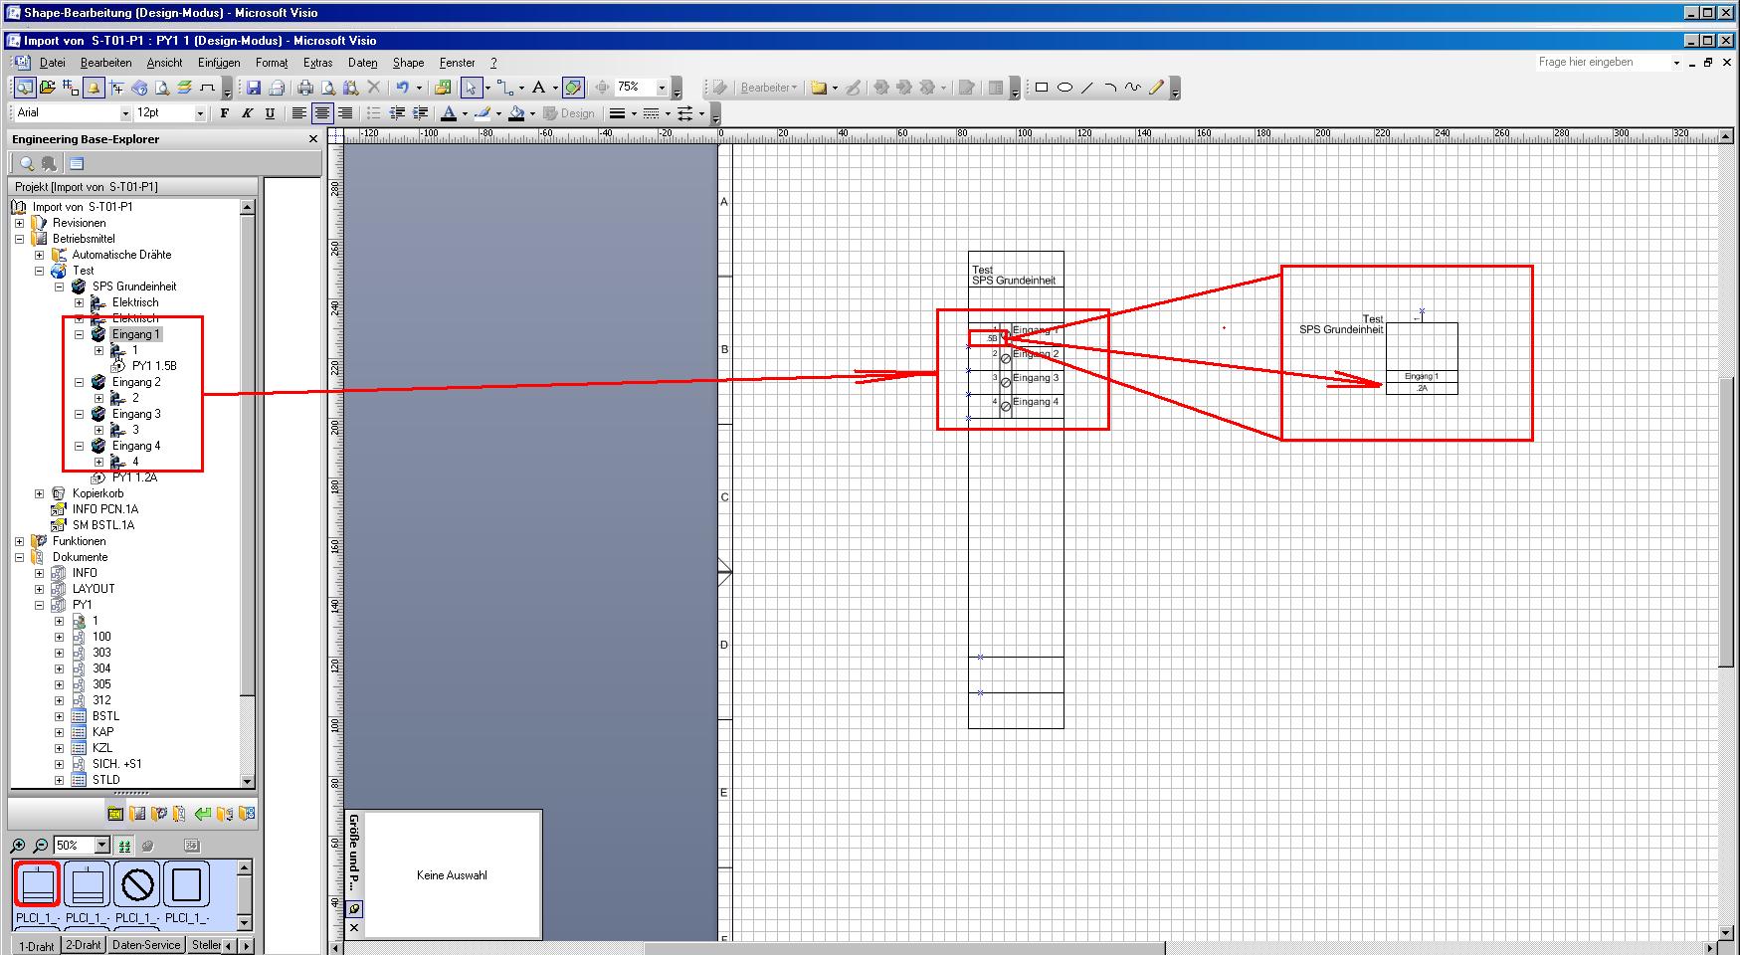The width and height of the screenshot is (1740, 955).
Task: Select the Pointer tool
Action: coord(472,88)
